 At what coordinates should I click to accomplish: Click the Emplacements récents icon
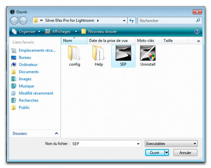13,50
